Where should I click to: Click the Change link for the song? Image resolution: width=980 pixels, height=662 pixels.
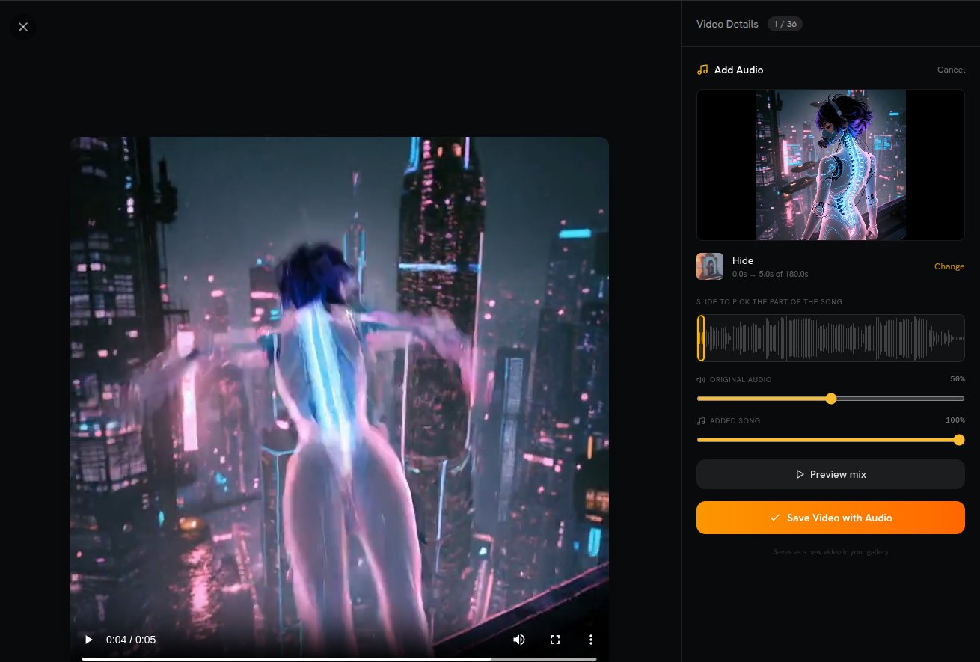(x=949, y=266)
